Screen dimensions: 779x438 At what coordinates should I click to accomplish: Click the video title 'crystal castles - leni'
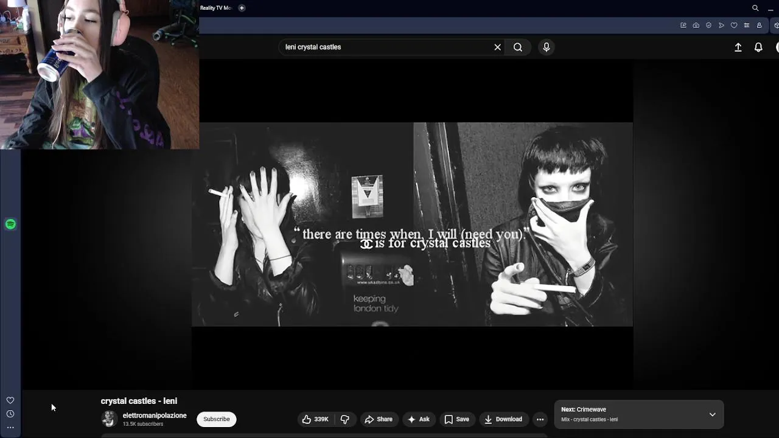tap(139, 401)
